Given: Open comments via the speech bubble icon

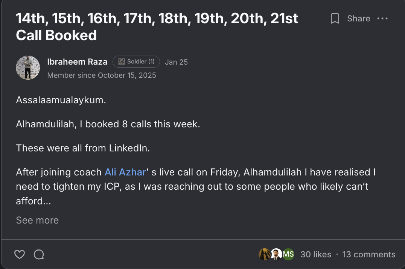Looking at the screenshot, I should (39, 254).
